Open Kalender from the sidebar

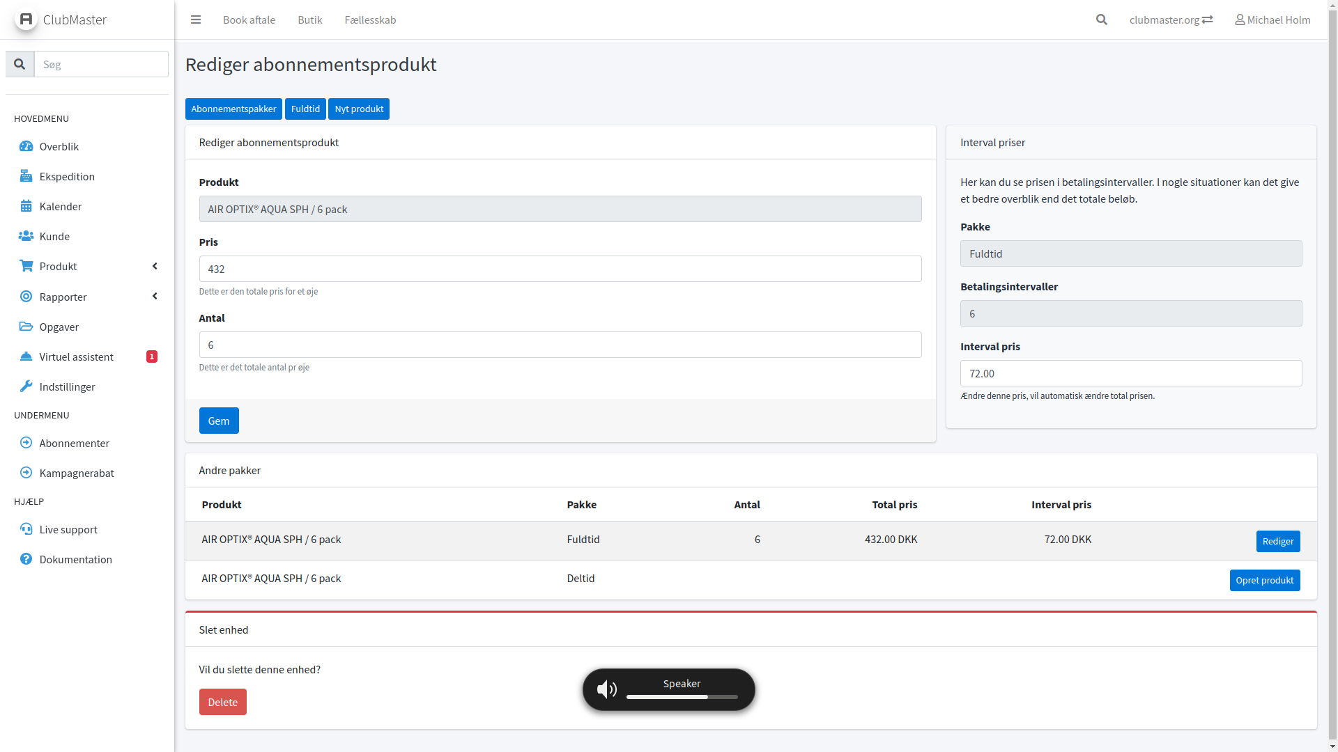60,206
